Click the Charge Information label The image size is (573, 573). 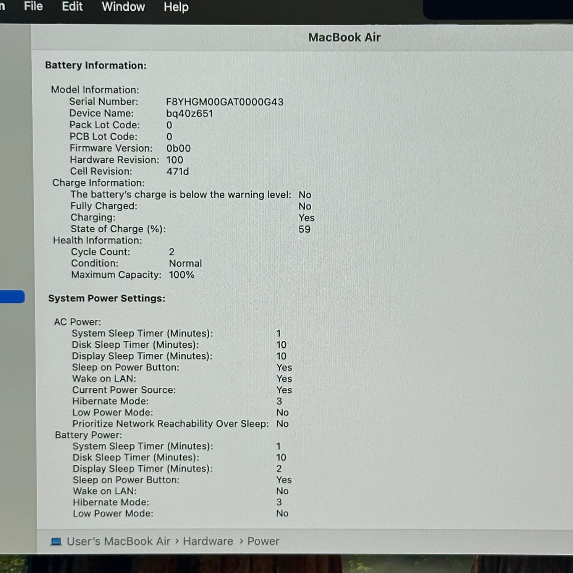point(99,183)
